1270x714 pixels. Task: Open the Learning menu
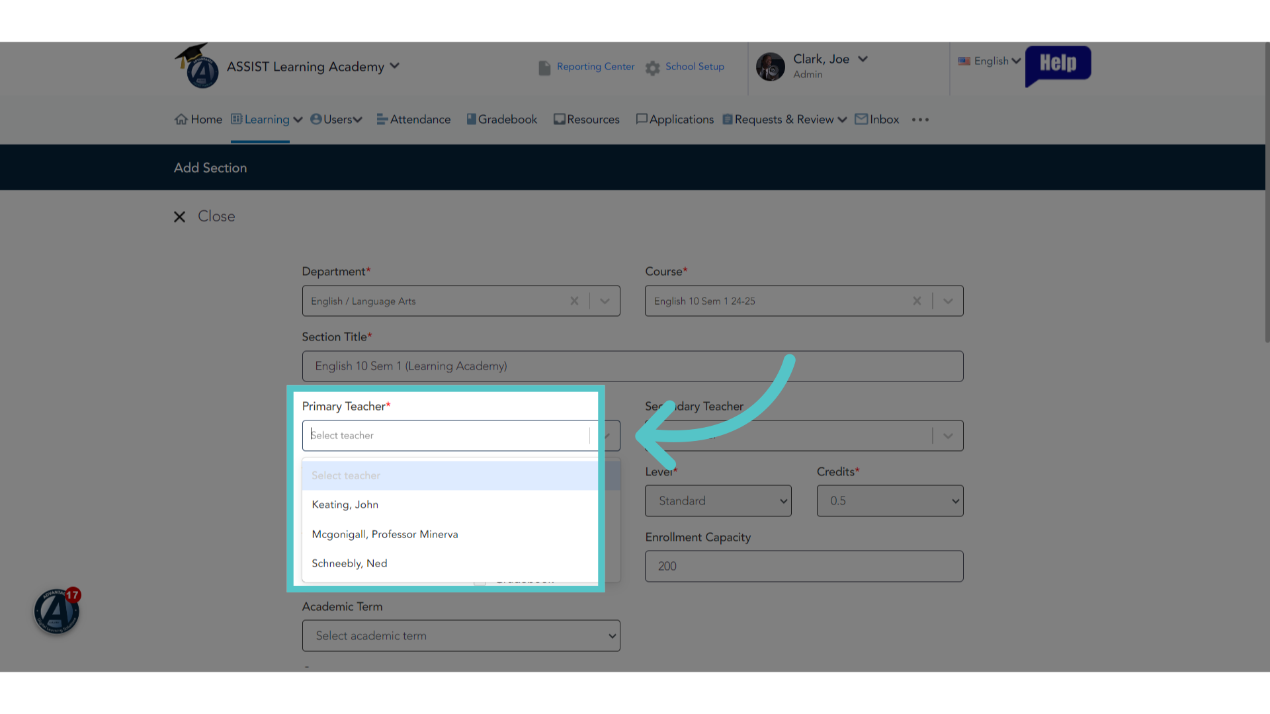[x=267, y=120]
